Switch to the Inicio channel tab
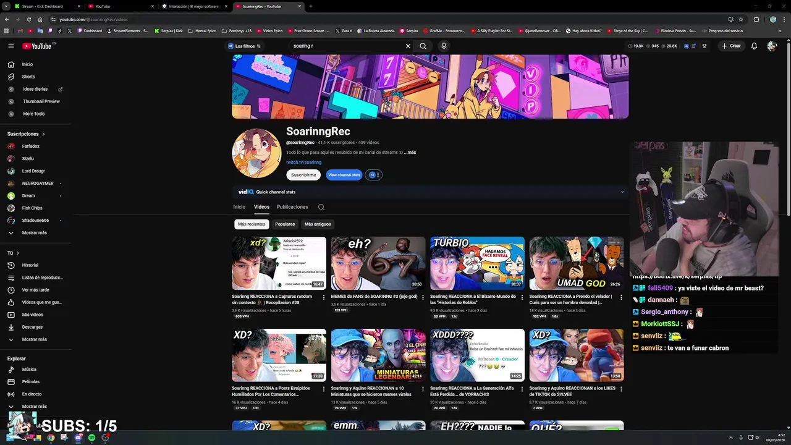This screenshot has width=791, height=445. point(239,207)
